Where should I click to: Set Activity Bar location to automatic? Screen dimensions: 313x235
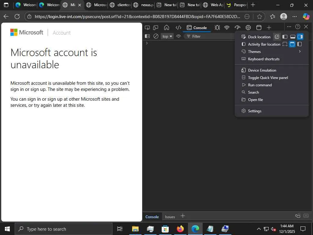285,44
